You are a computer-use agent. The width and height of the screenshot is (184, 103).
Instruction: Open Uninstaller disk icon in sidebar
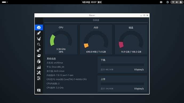(x=39, y=61)
